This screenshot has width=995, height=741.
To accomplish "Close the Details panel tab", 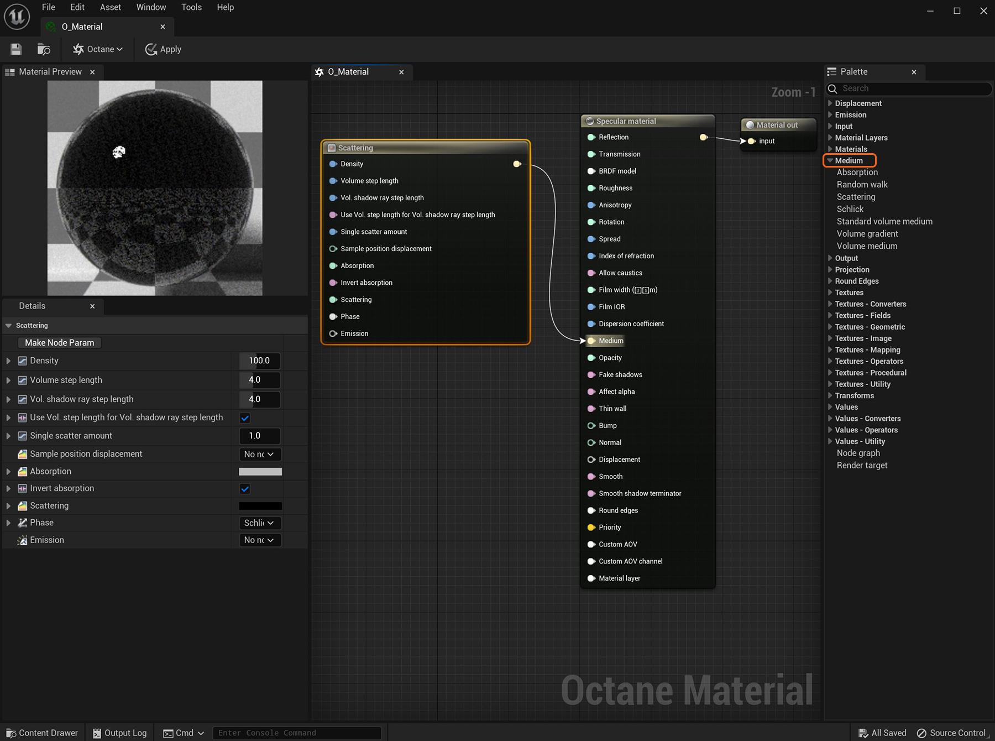I will tap(92, 306).
